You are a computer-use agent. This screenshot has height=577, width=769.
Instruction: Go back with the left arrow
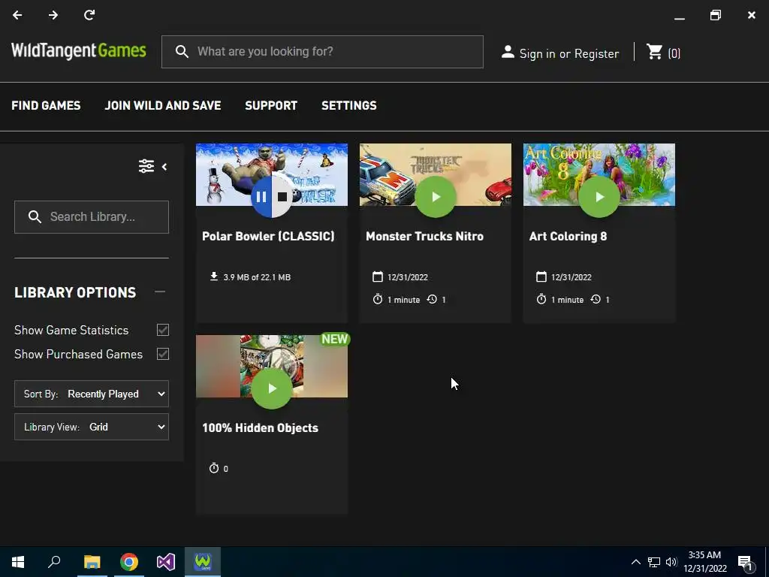point(17,15)
